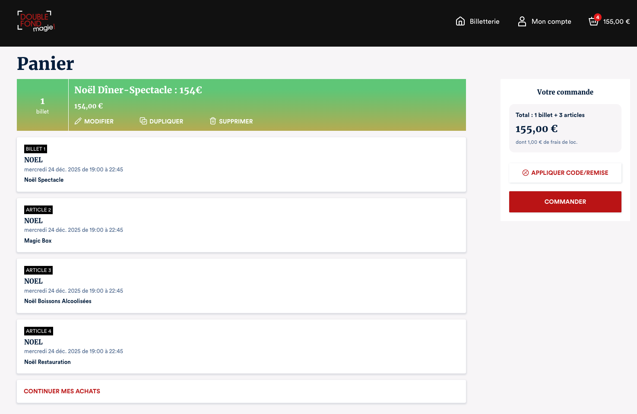This screenshot has width=637, height=414.
Task: Open the shopping basket icon
Action: 593,22
